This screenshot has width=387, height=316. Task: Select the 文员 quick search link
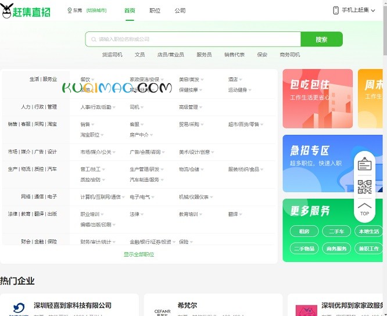coord(139,55)
